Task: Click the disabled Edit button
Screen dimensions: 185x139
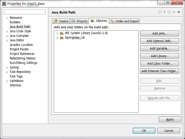Action: [160, 81]
